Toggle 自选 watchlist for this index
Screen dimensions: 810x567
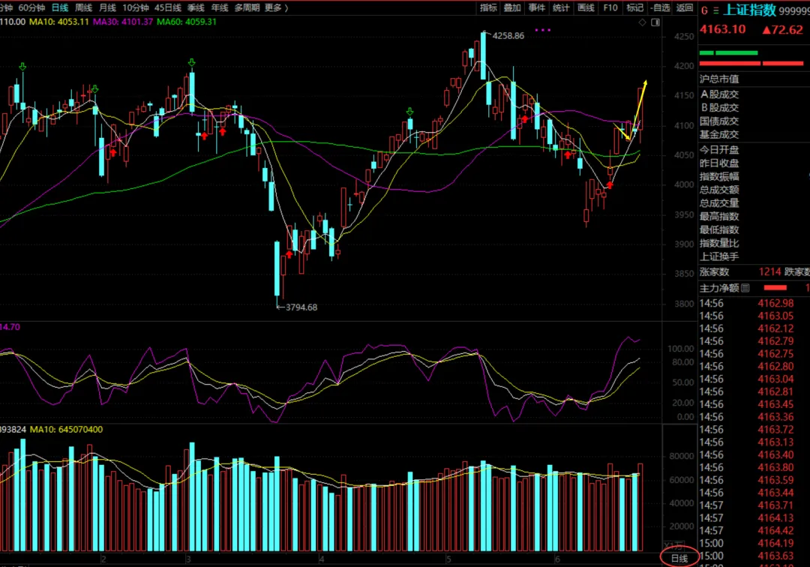pos(661,7)
